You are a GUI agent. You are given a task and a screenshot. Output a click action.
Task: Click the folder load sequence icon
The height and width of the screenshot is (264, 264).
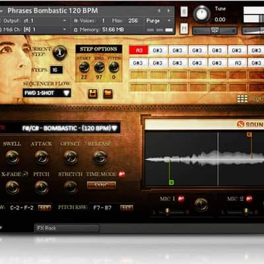click(108, 94)
